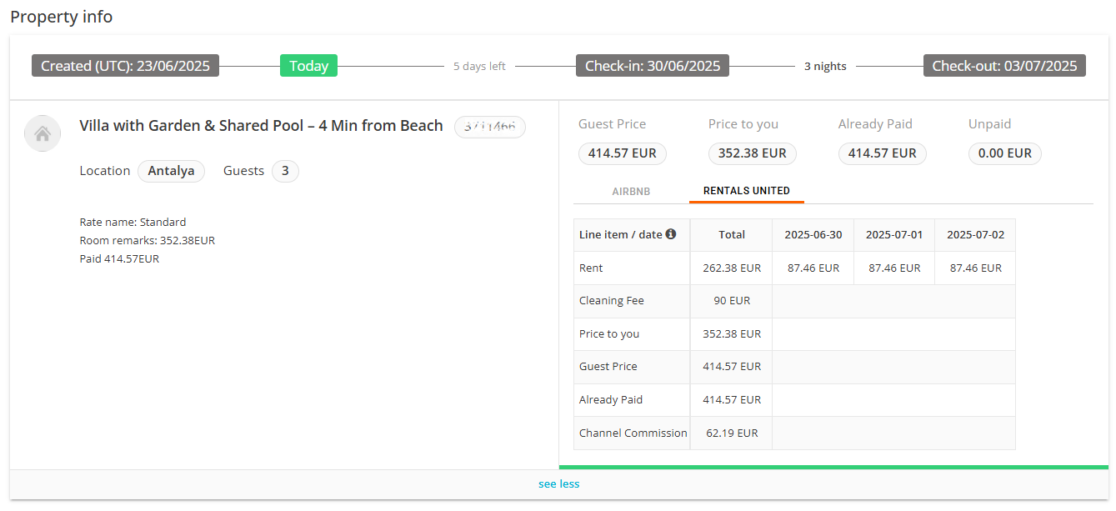Click the Price to you amount pill
This screenshot has width=1116, height=511.
(752, 153)
